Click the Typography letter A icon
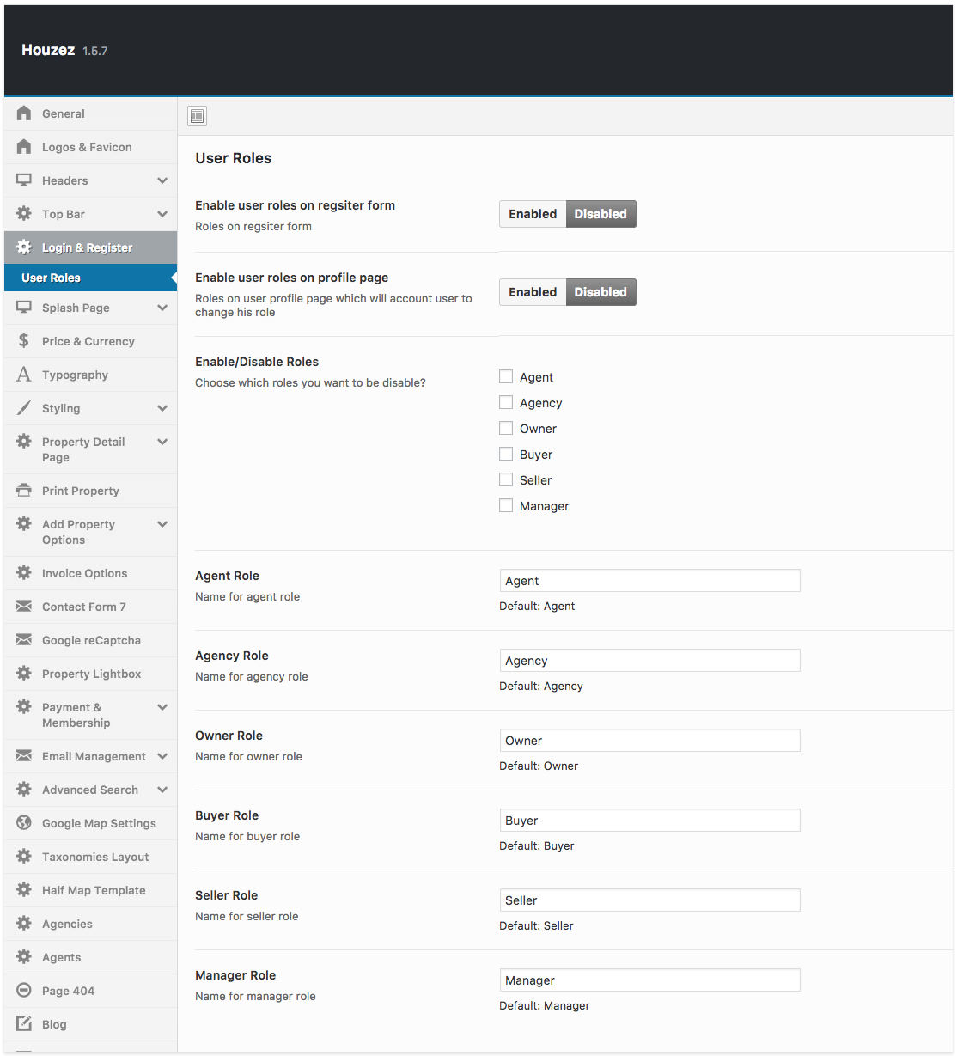 24,374
